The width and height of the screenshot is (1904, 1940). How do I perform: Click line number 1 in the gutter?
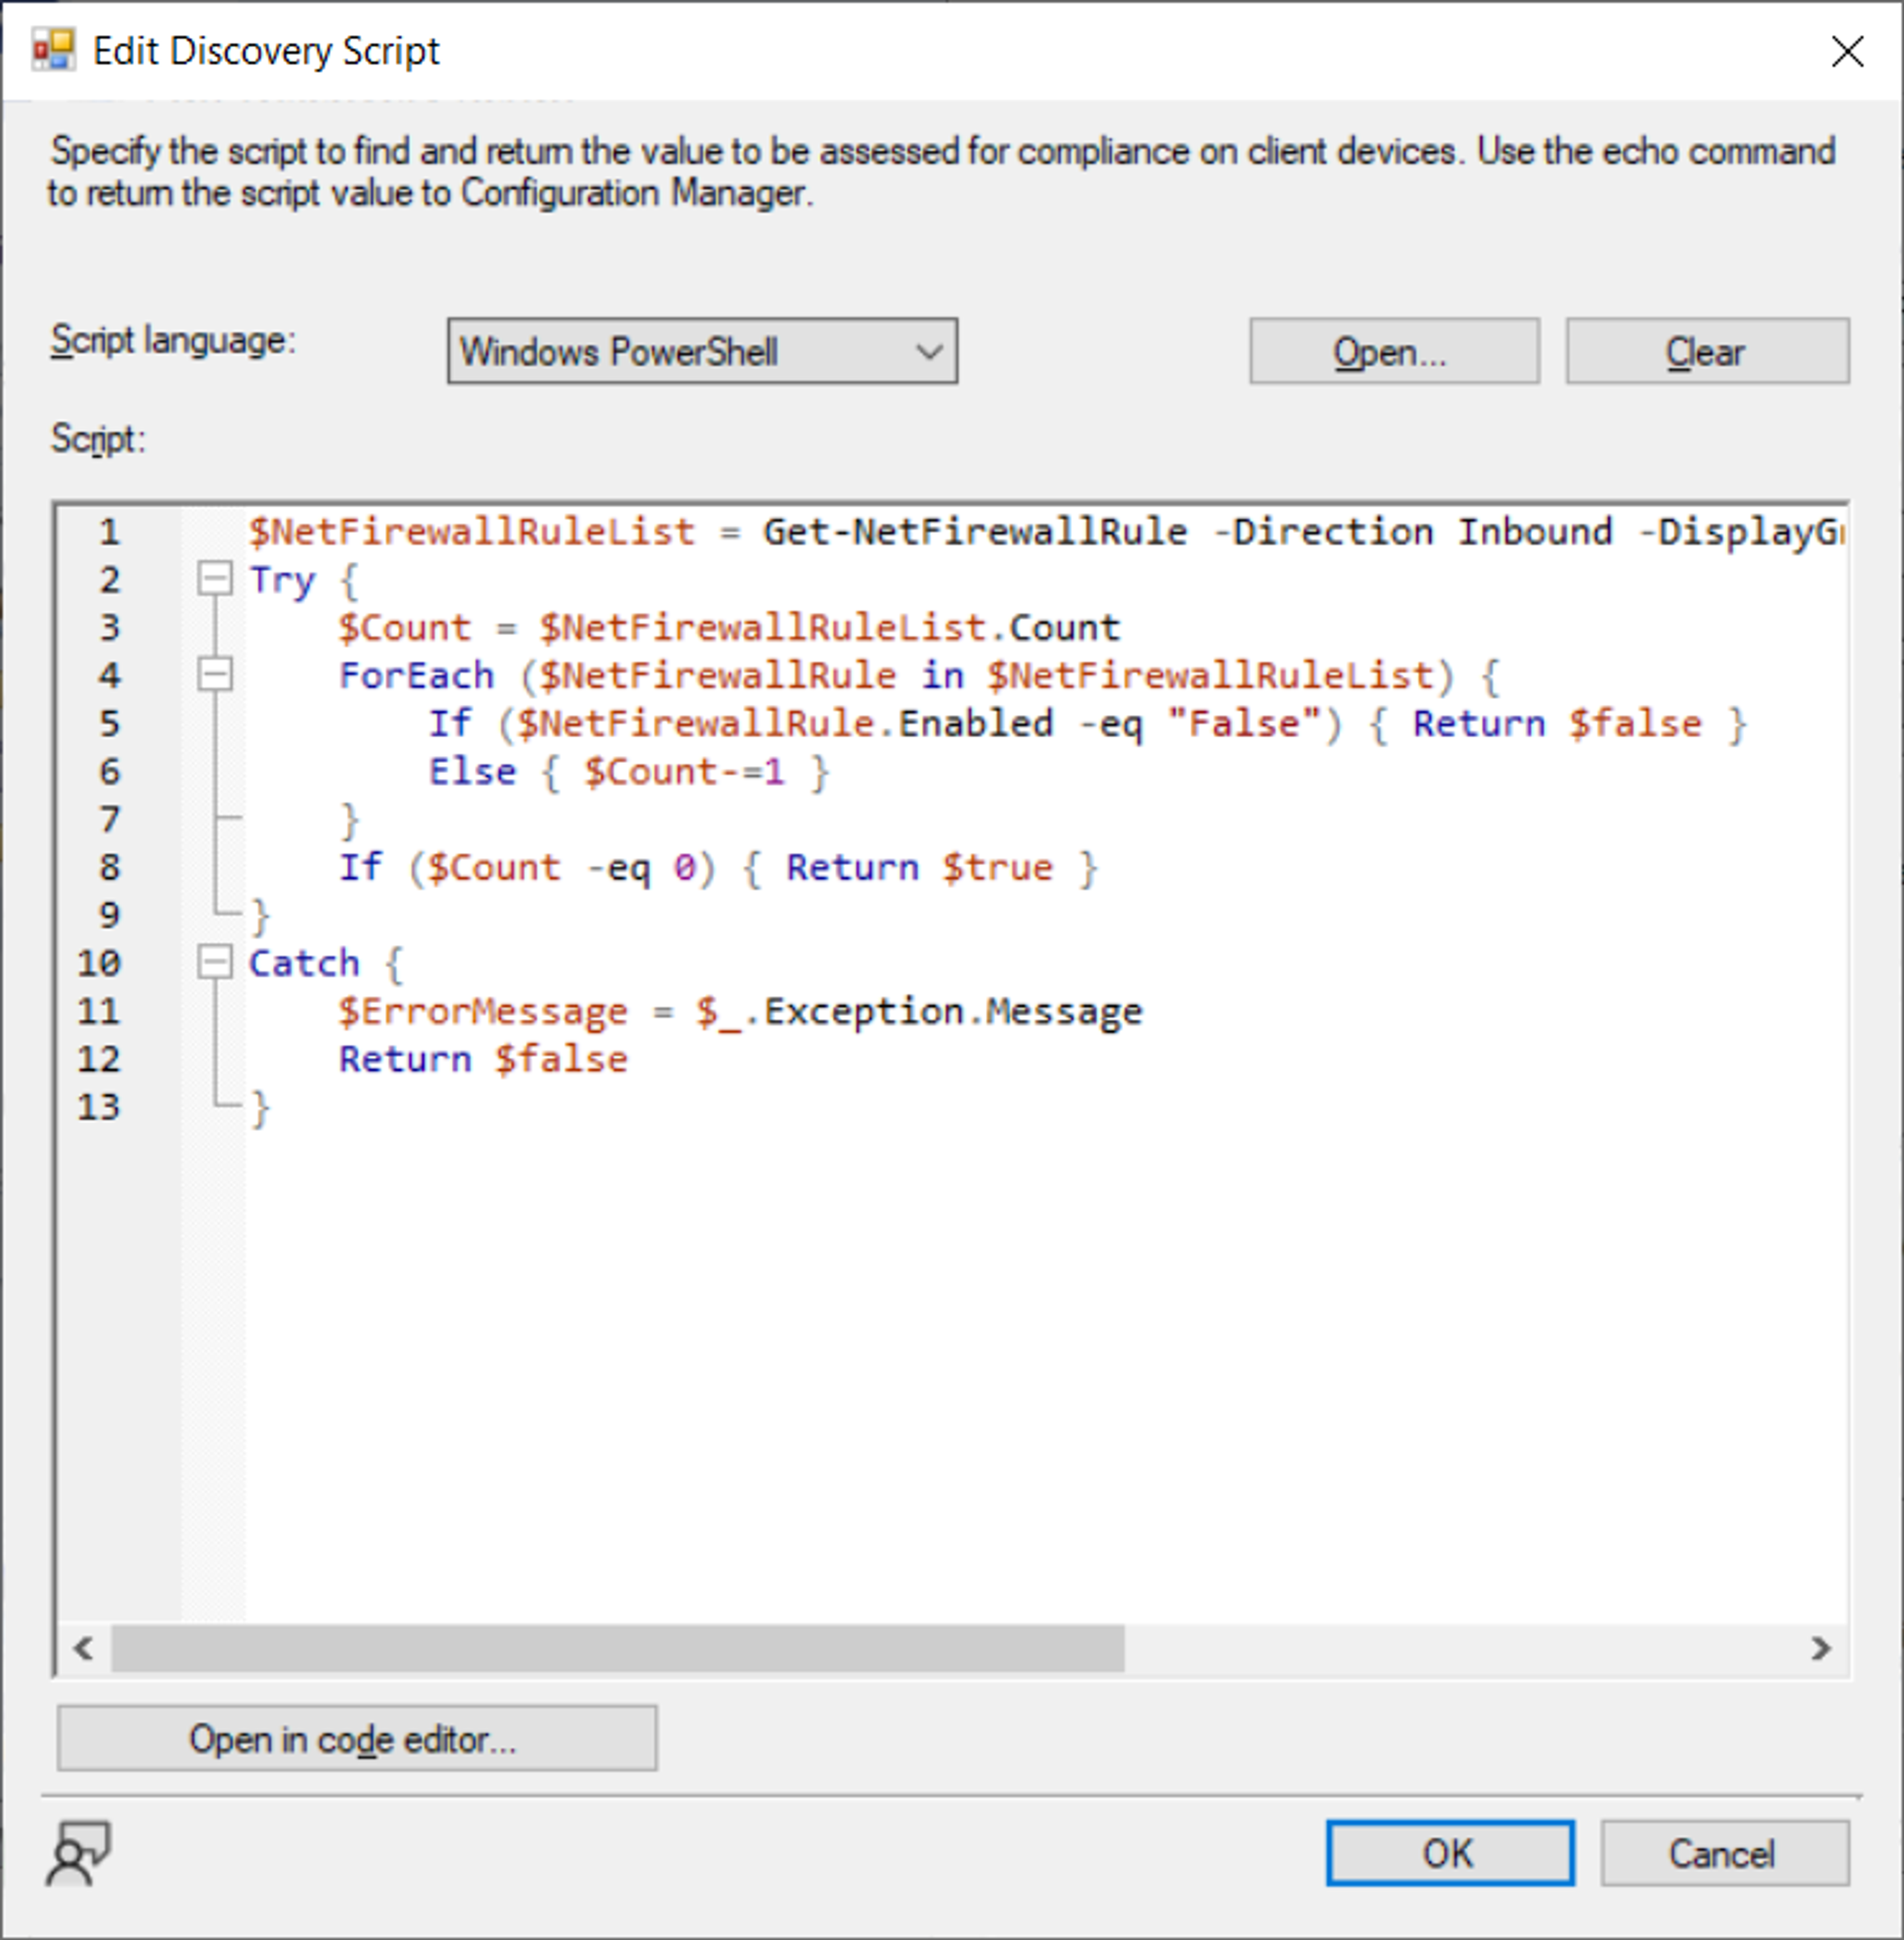click(x=110, y=531)
